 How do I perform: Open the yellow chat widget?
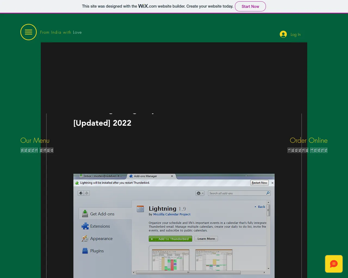334,264
